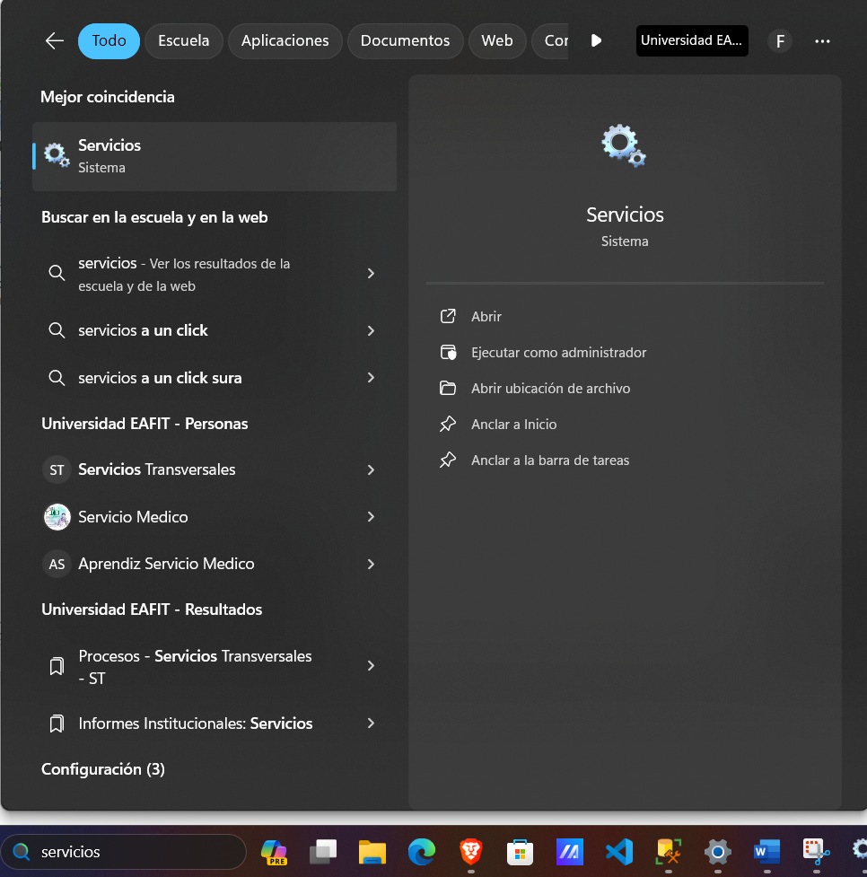The height and width of the screenshot is (877, 867).
Task: Select the Web filter tab
Action: coord(496,40)
